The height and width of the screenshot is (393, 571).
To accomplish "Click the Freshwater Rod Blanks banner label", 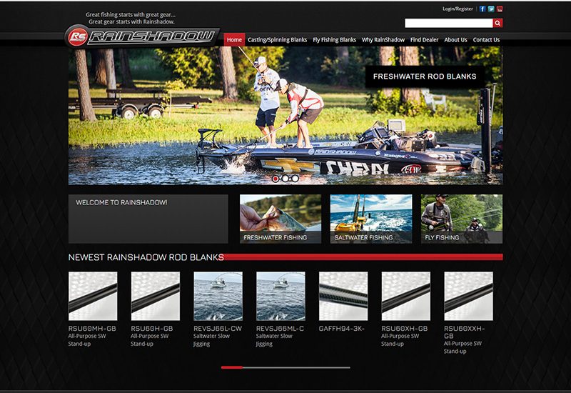I will (425, 76).
